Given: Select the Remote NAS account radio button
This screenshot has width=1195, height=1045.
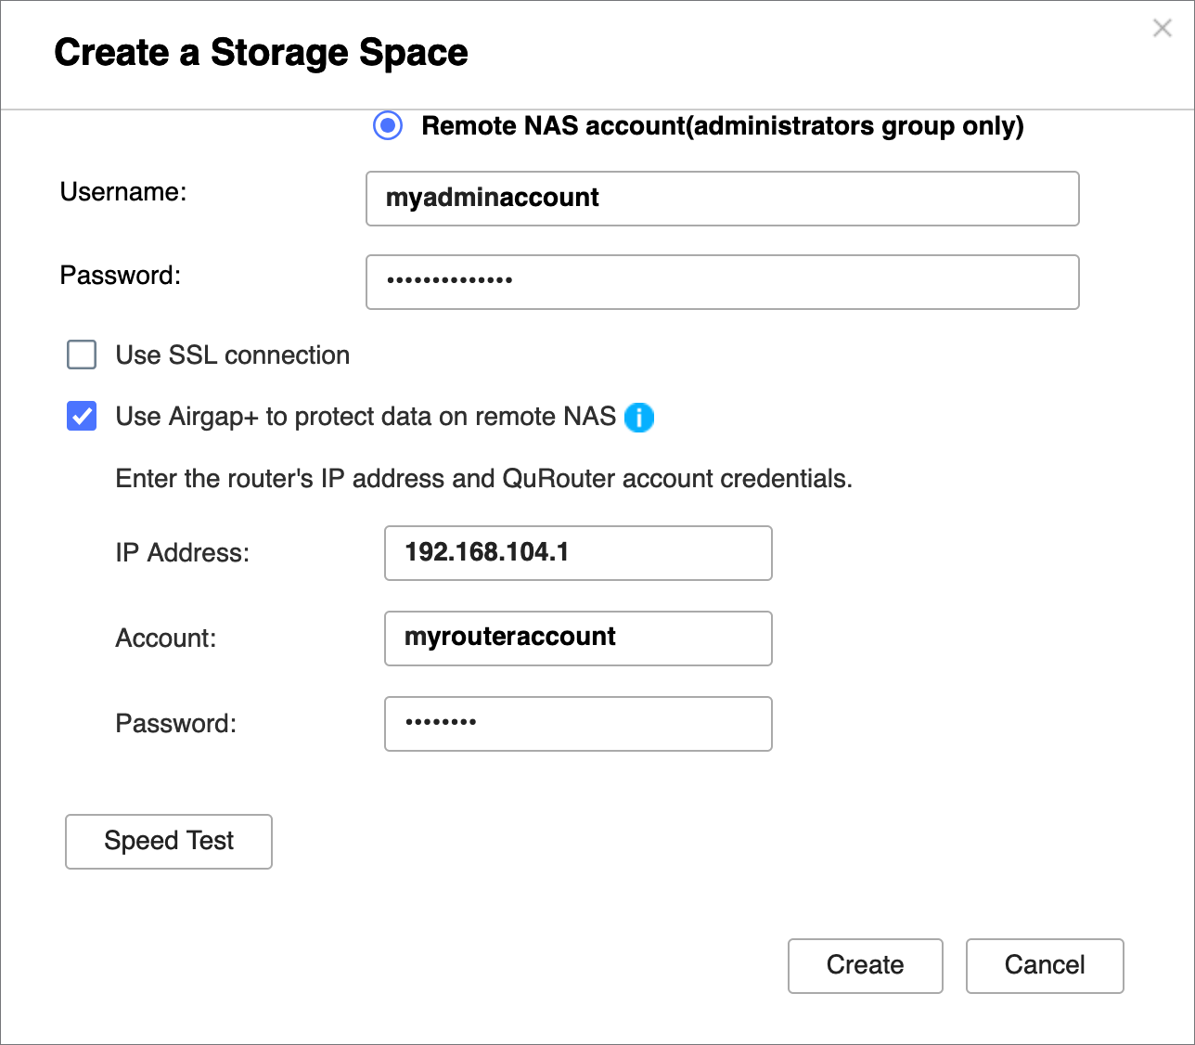Looking at the screenshot, I should coord(388,125).
